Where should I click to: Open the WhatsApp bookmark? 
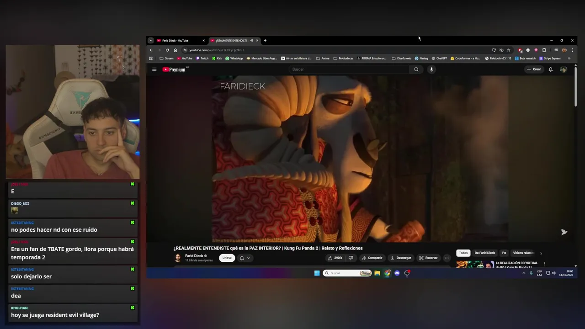click(234, 58)
